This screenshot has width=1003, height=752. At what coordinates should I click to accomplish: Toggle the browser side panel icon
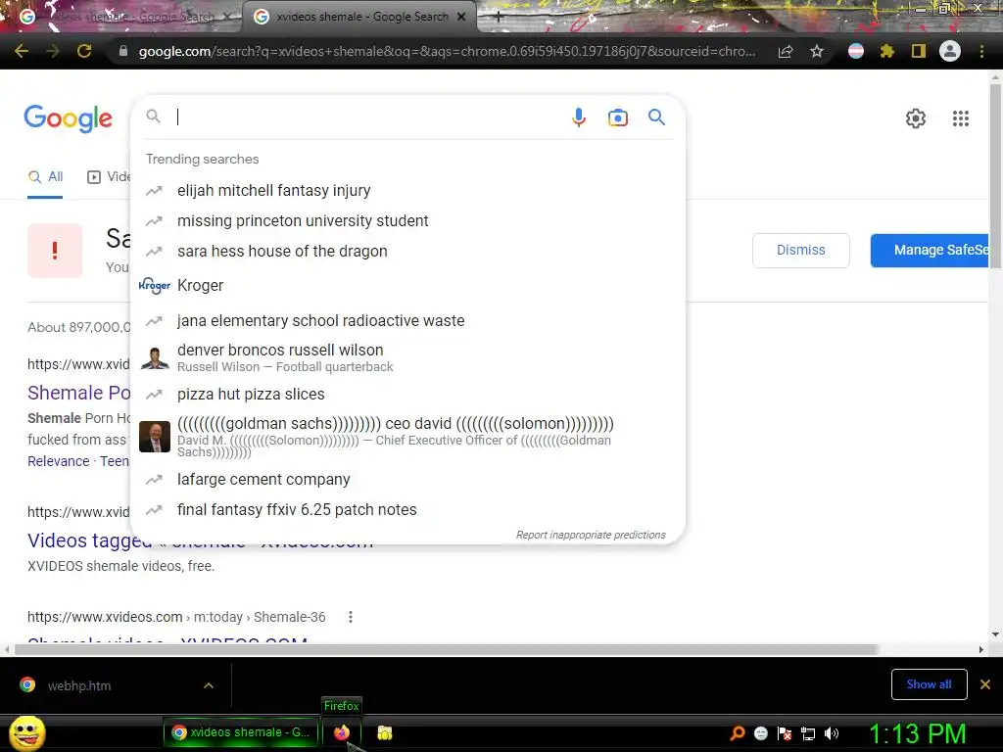[x=919, y=51]
